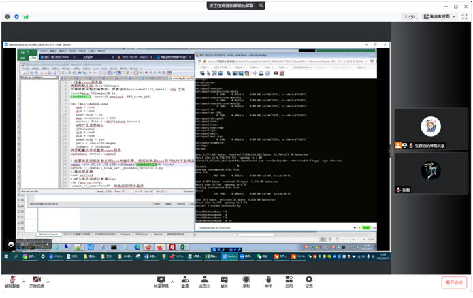Image resolution: width=473 pixels, height=298 pixels.
Task: Start recording with the 录制 icon
Action: (x=246, y=280)
